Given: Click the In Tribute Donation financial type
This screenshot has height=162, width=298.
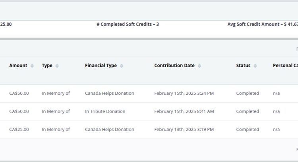Looking at the screenshot, I should (105, 111).
